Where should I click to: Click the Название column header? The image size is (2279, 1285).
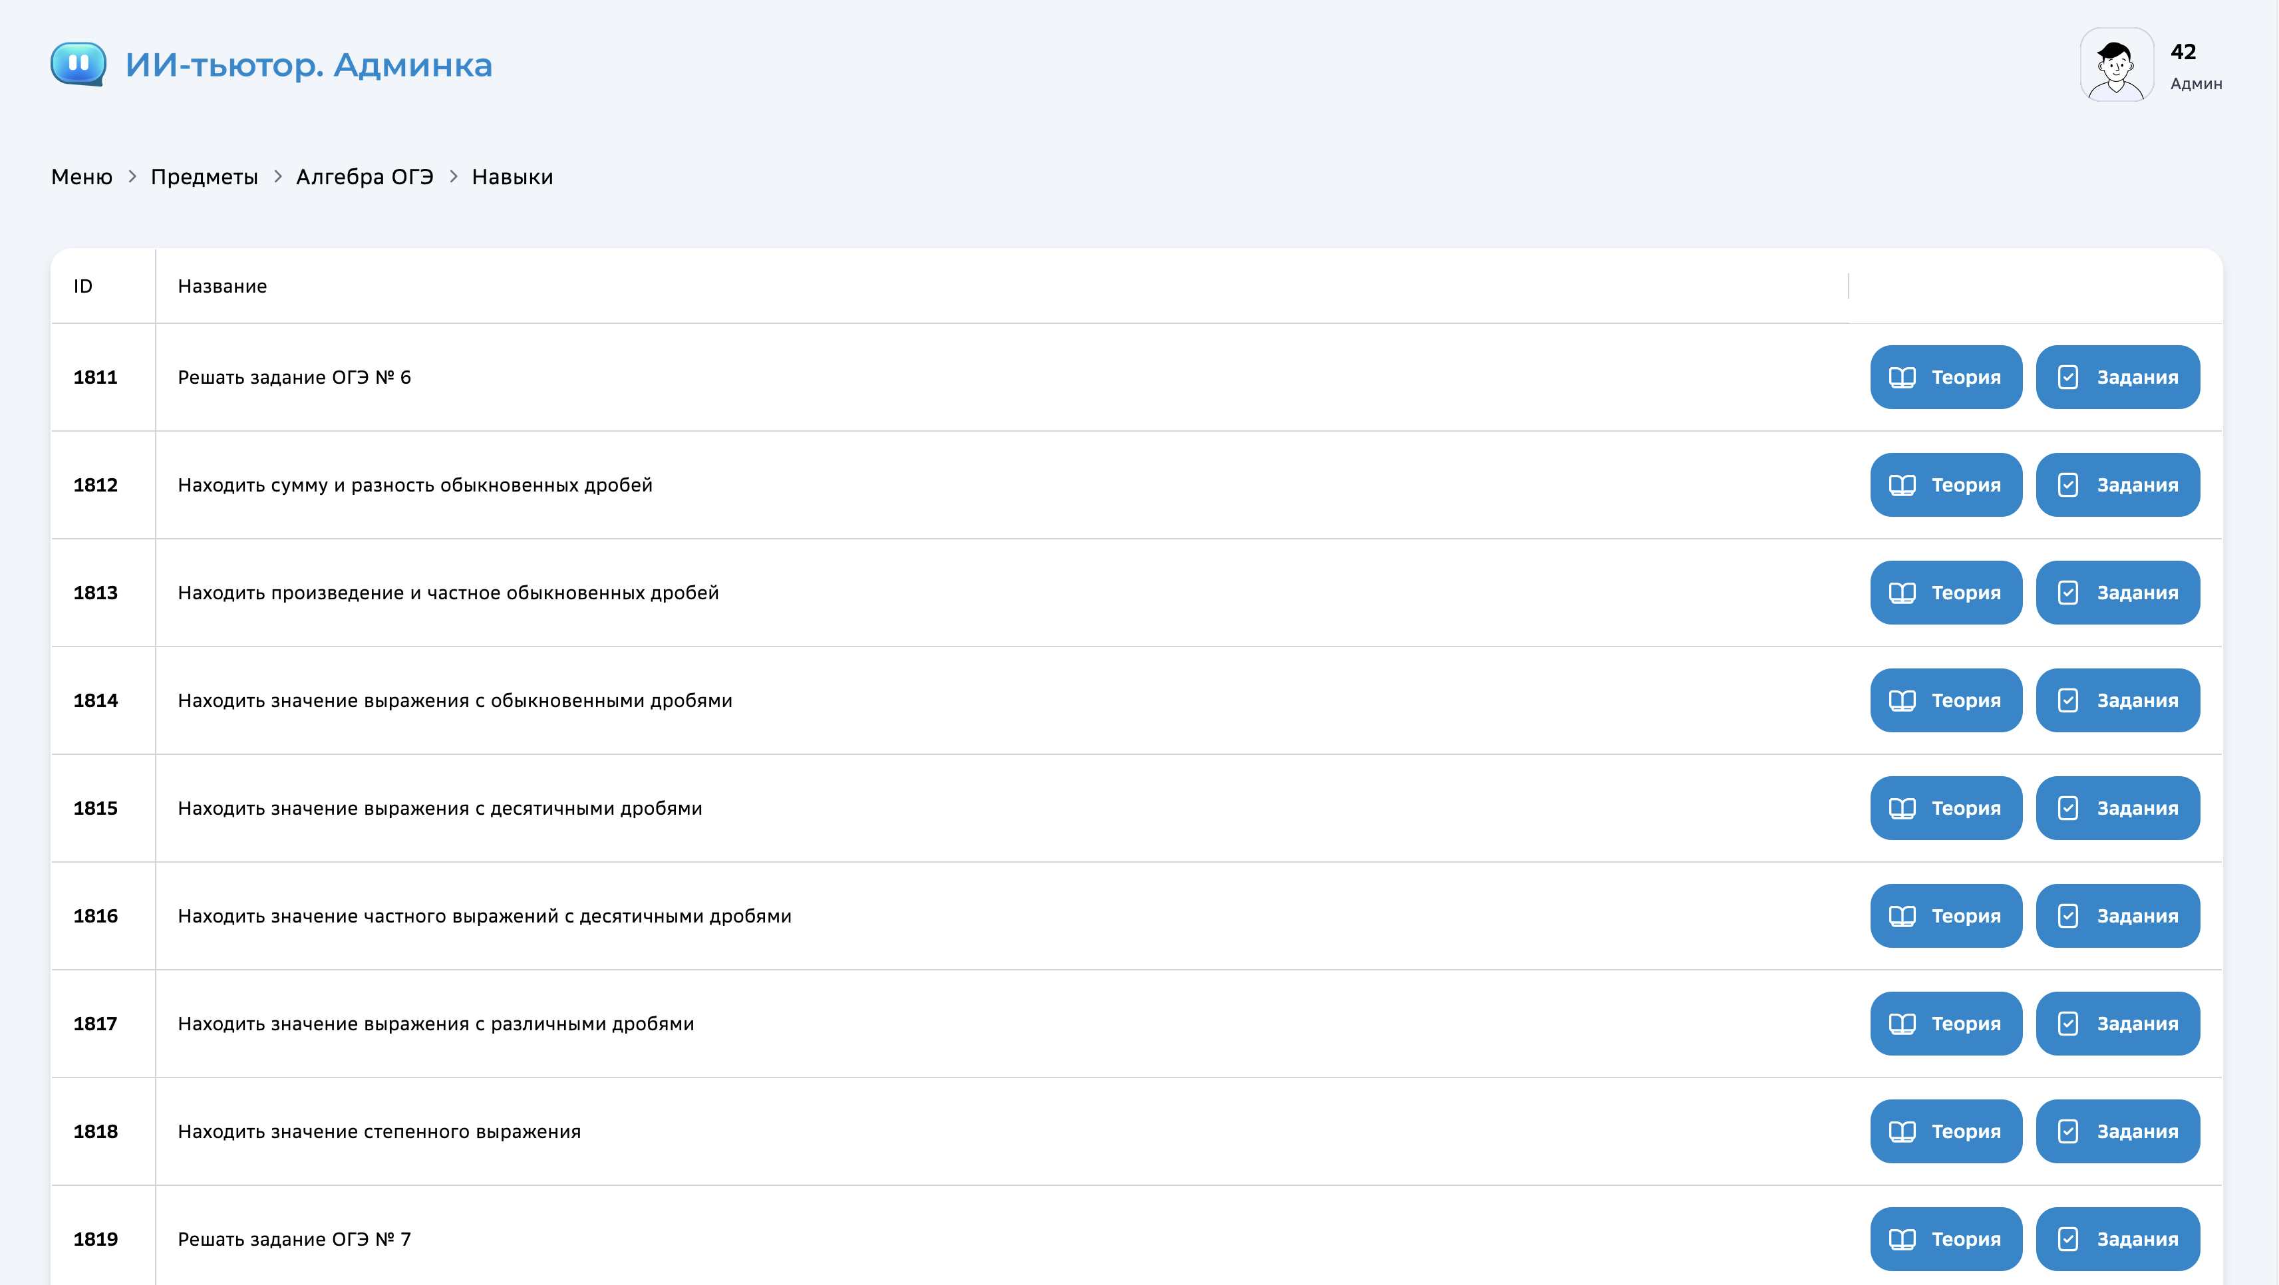(x=222, y=287)
